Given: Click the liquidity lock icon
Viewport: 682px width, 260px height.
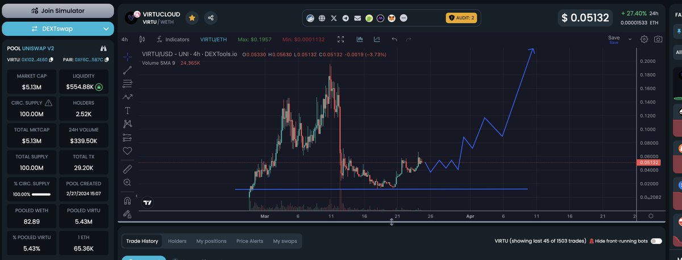Looking at the screenshot, I should click(x=99, y=87).
